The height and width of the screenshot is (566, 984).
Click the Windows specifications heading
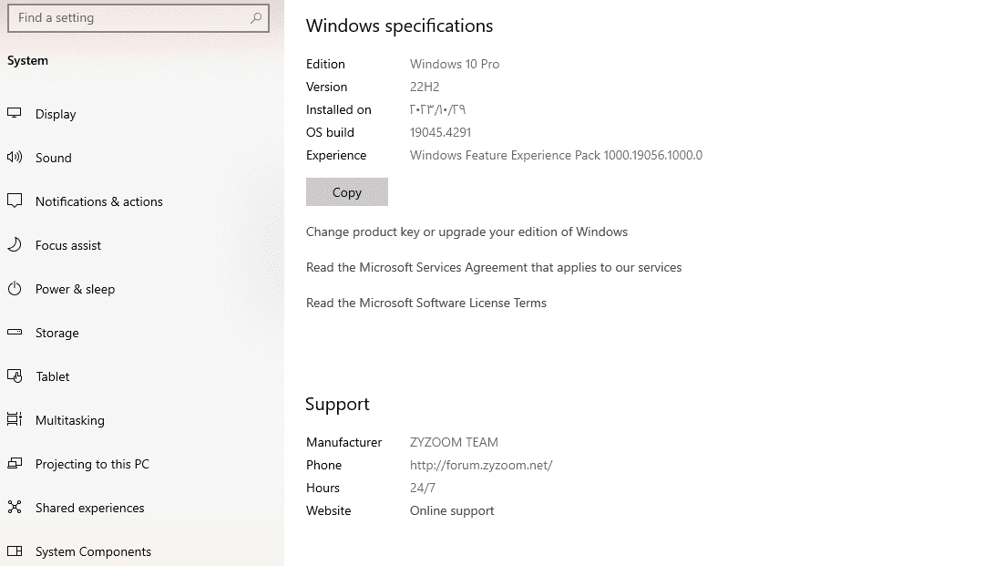(x=399, y=26)
